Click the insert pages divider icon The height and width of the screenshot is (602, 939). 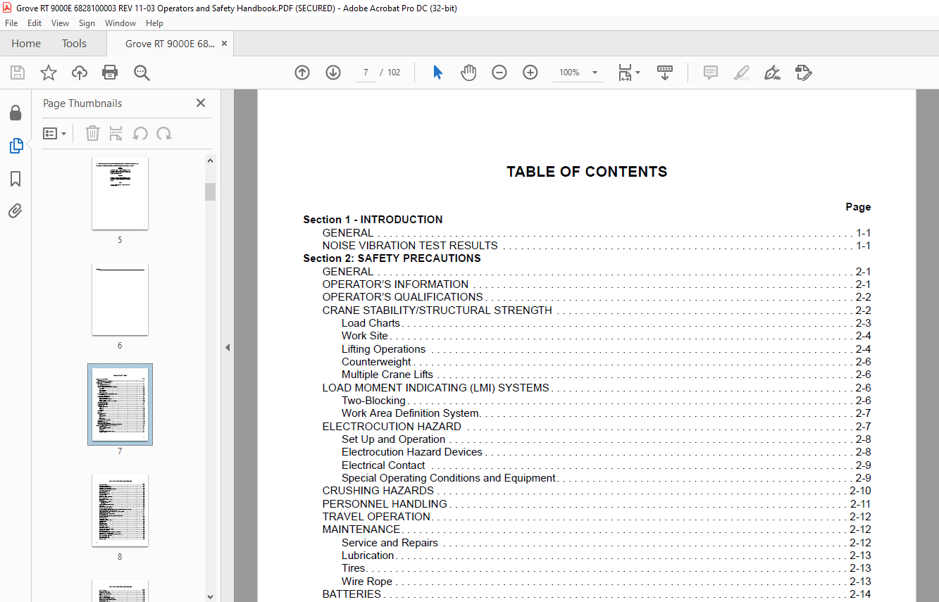click(116, 134)
